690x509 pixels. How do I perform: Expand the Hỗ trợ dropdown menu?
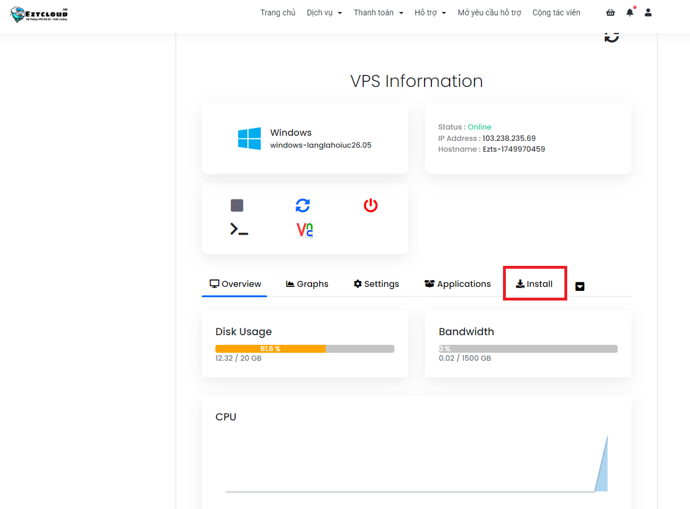(430, 12)
